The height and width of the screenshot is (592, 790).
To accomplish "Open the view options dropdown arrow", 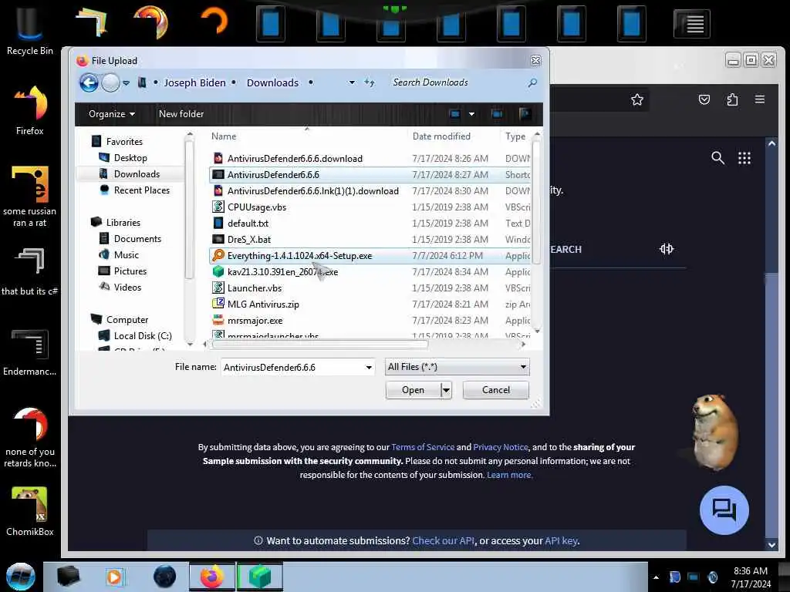I will [471, 114].
